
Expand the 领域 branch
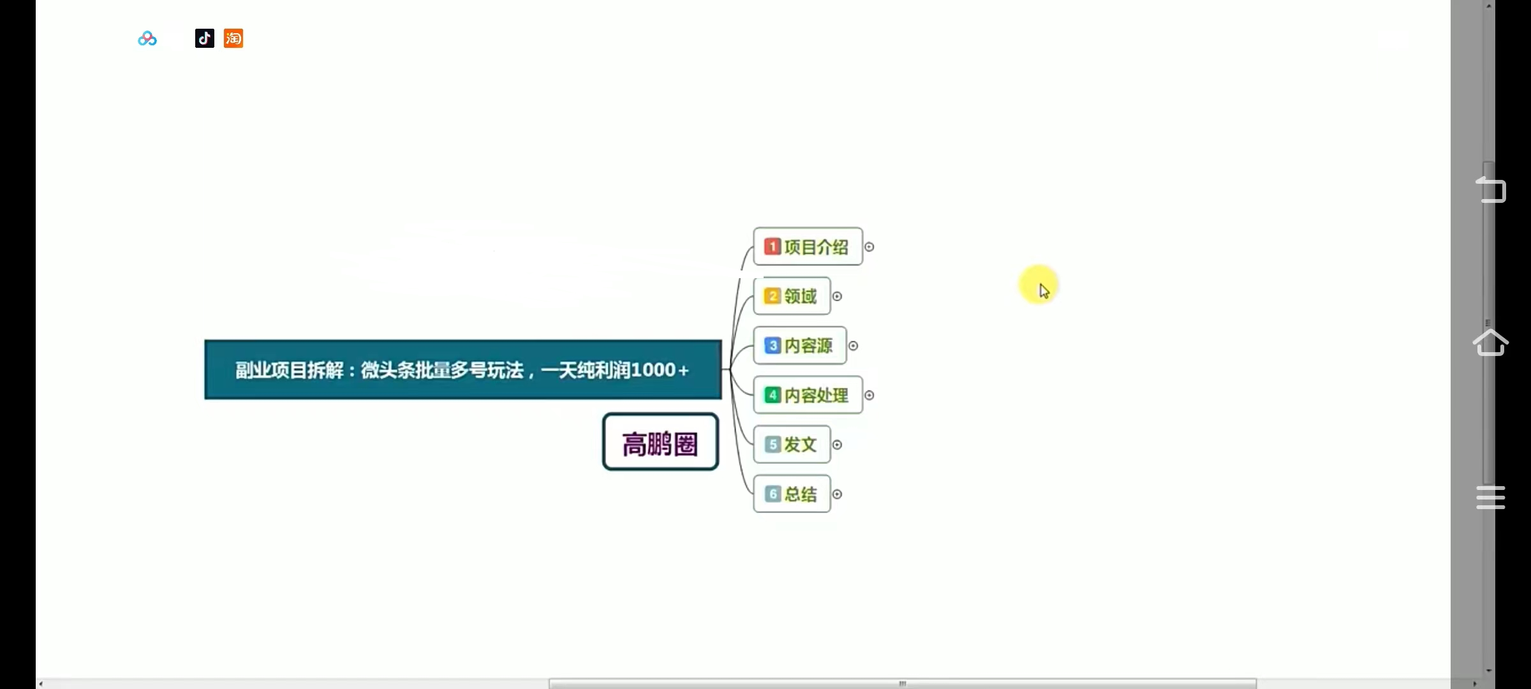pyautogui.click(x=837, y=296)
